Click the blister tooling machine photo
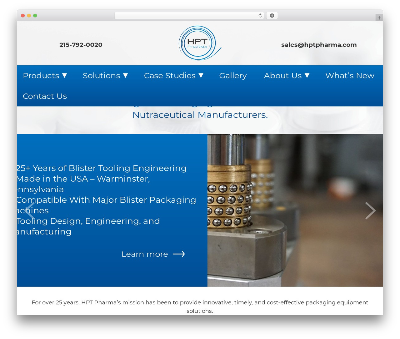The width and height of the screenshot is (400, 339). coord(295,210)
